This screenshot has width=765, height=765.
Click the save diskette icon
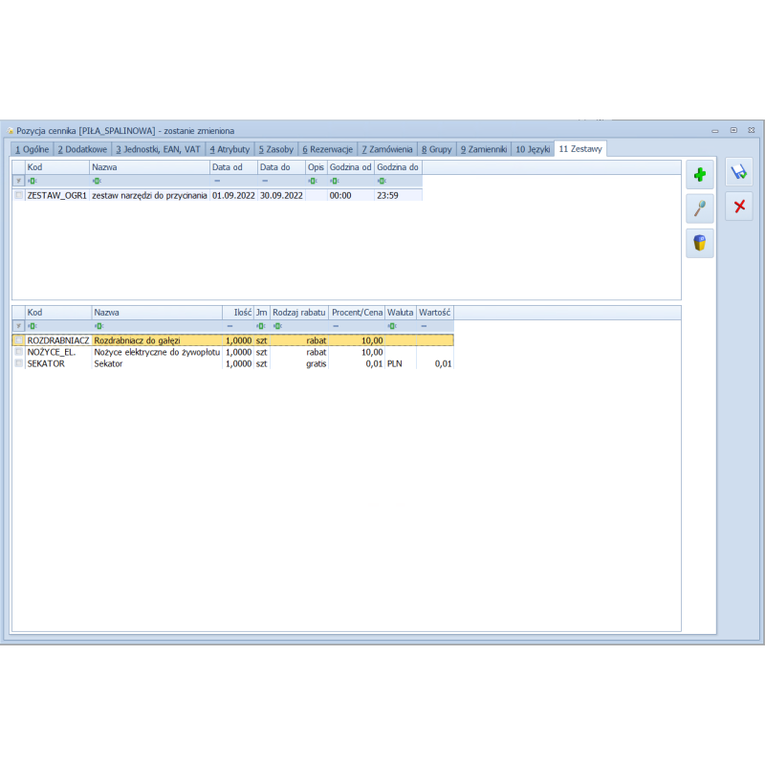pos(738,173)
